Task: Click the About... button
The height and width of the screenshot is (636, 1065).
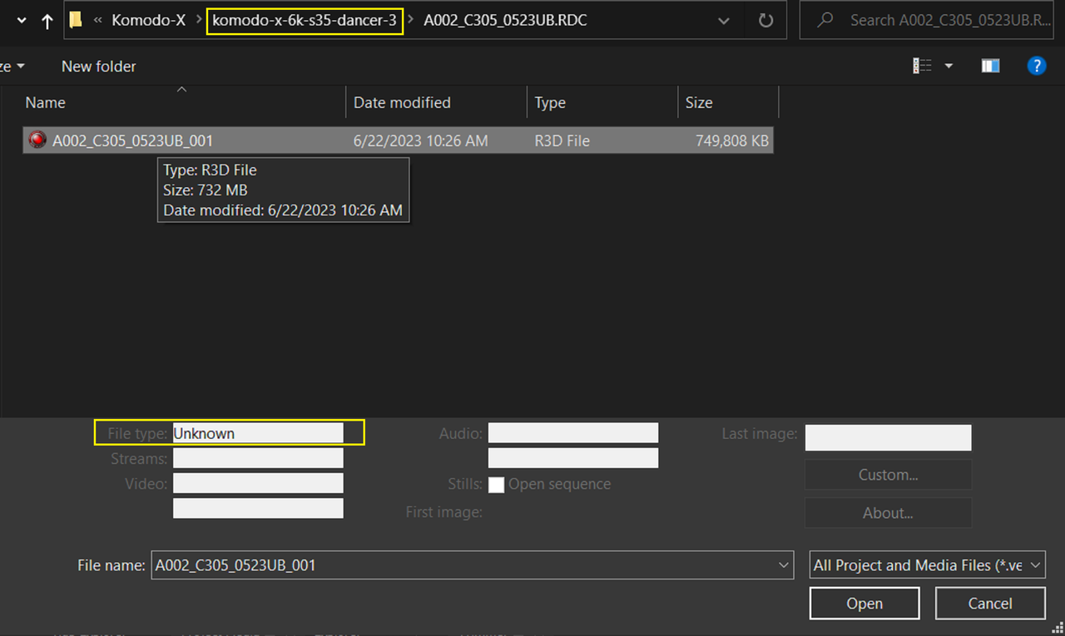Action: [888, 513]
